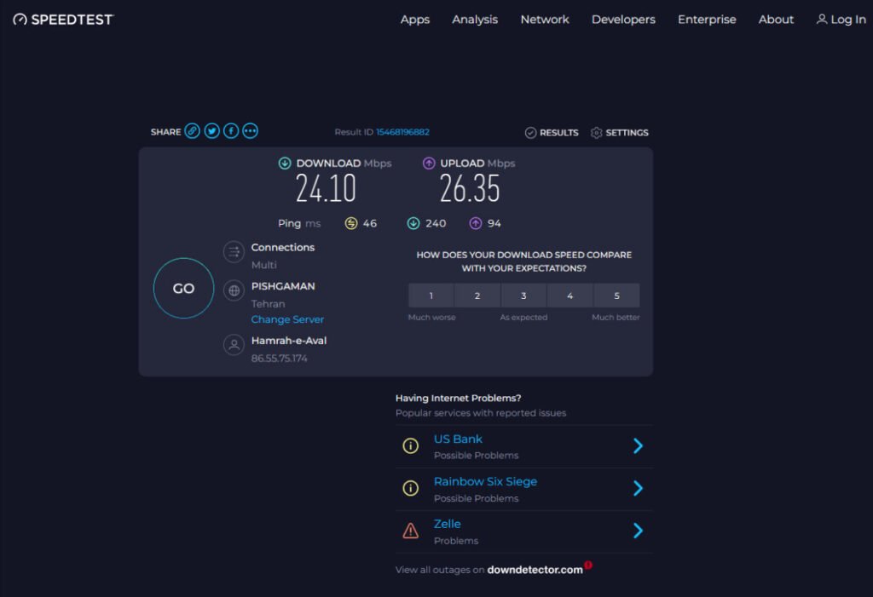This screenshot has width=873, height=597.
Task: Rate your download speed as Much better
Action: tap(616, 295)
